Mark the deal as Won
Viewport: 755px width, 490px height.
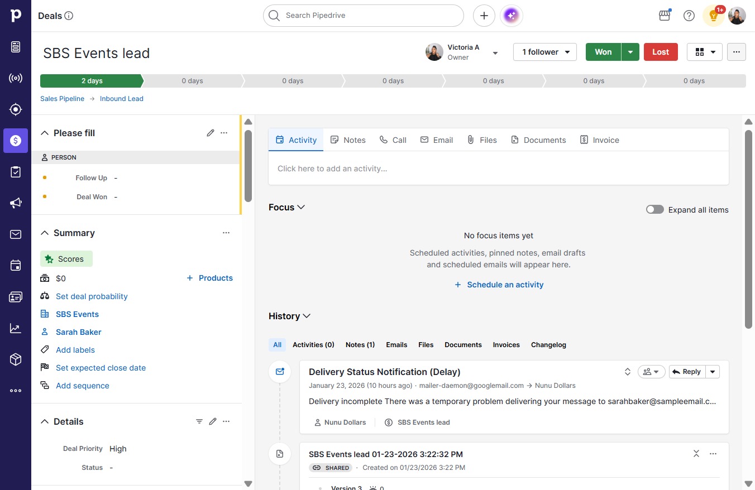coord(603,52)
